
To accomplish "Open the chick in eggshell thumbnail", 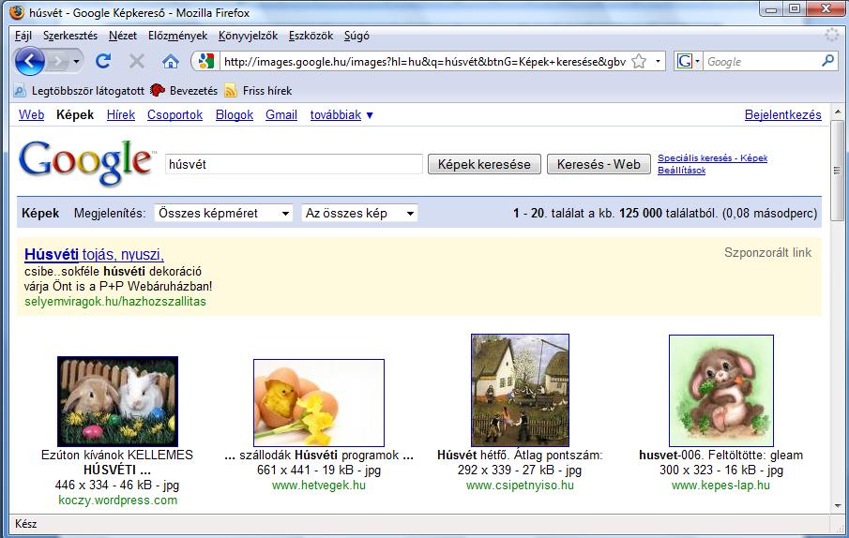I will click(319, 403).
